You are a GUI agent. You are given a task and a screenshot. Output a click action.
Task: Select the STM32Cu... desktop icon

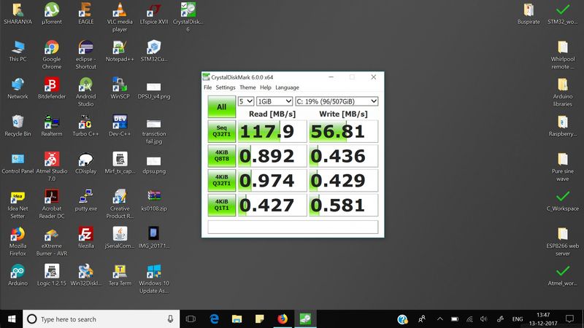(154, 51)
